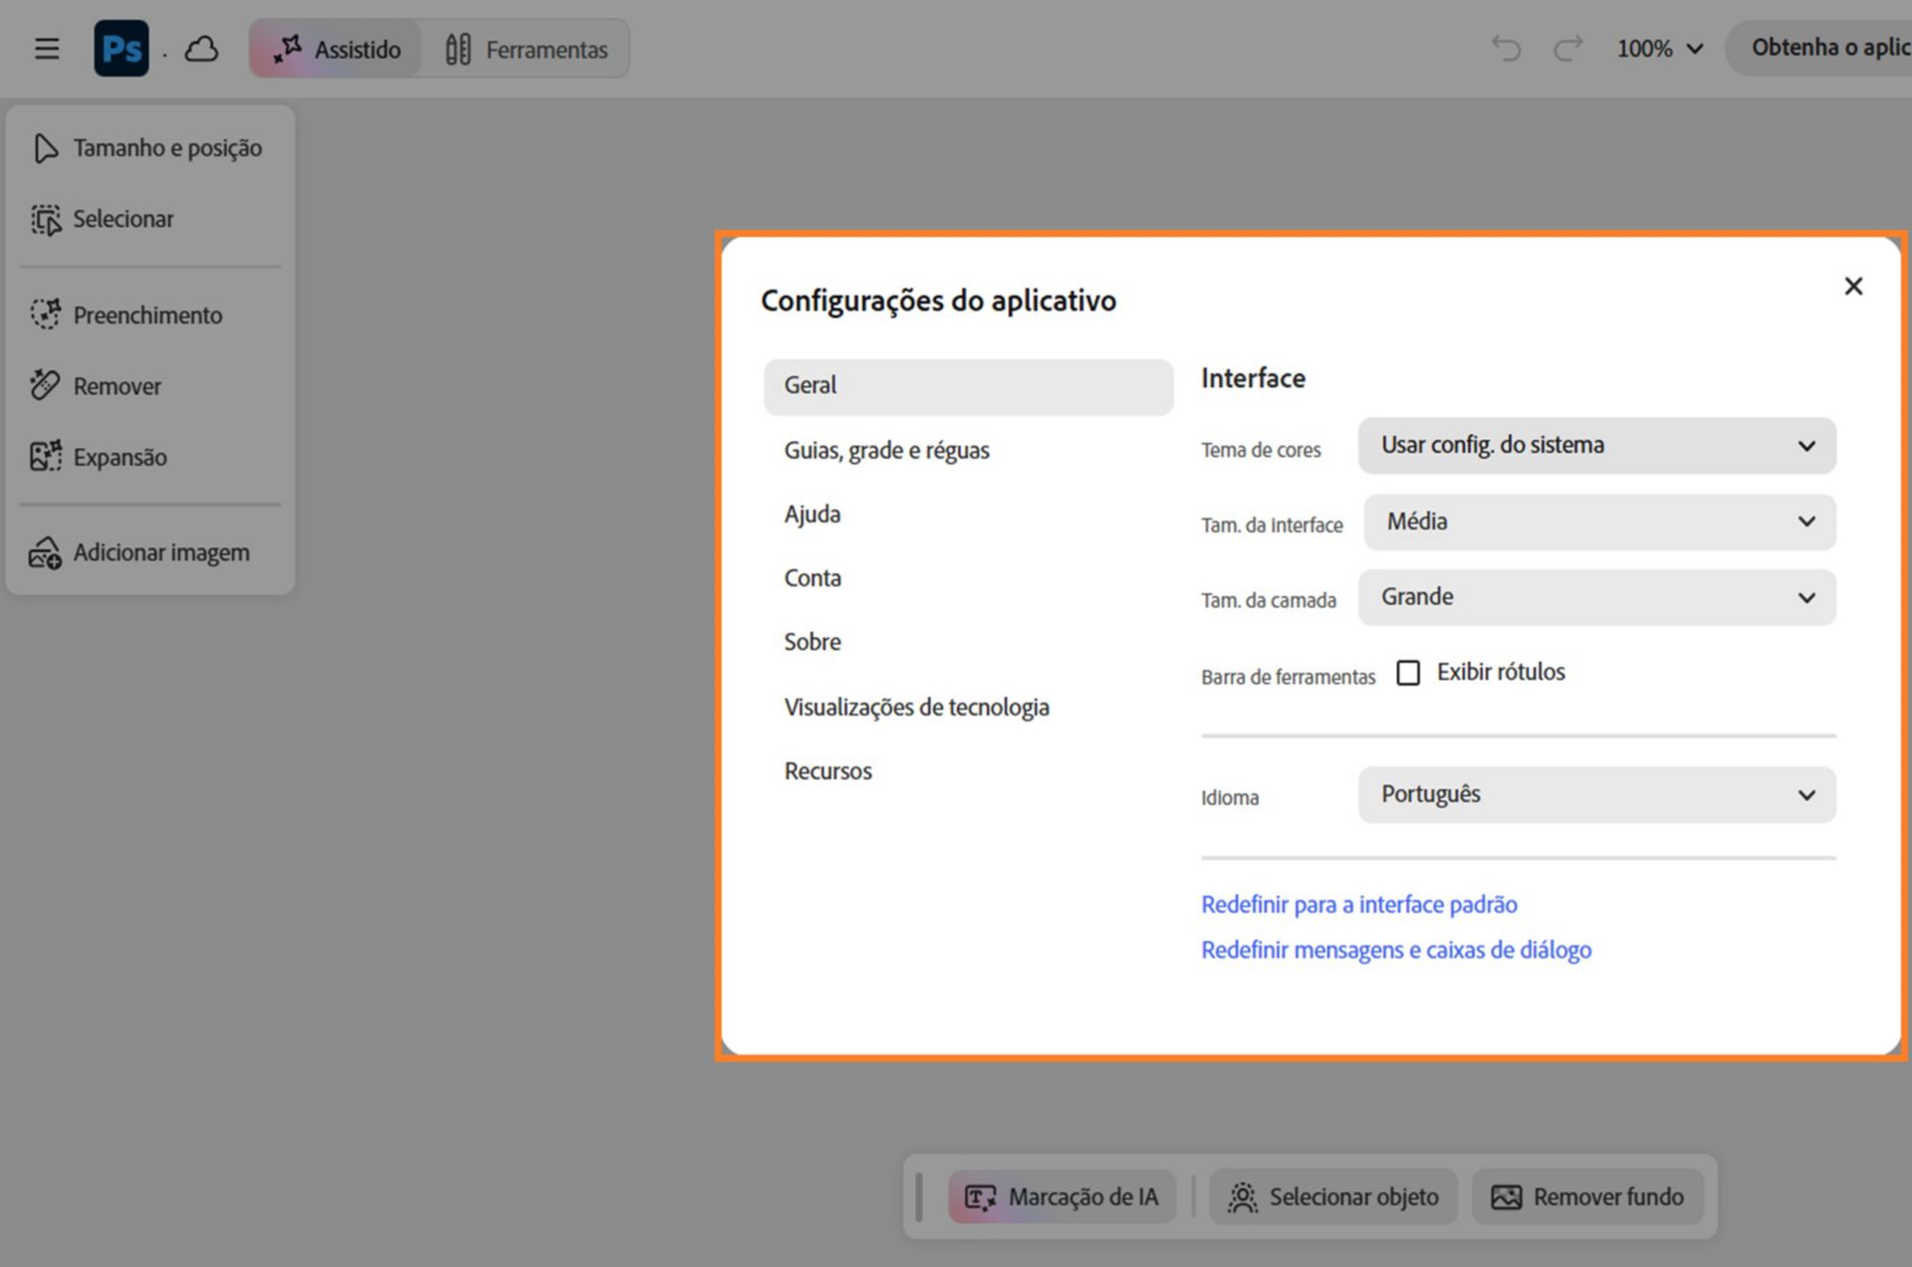Open the Idioma Português dropdown
Viewport: 1912px width, 1267px height.
click(x=1596, y=794)
